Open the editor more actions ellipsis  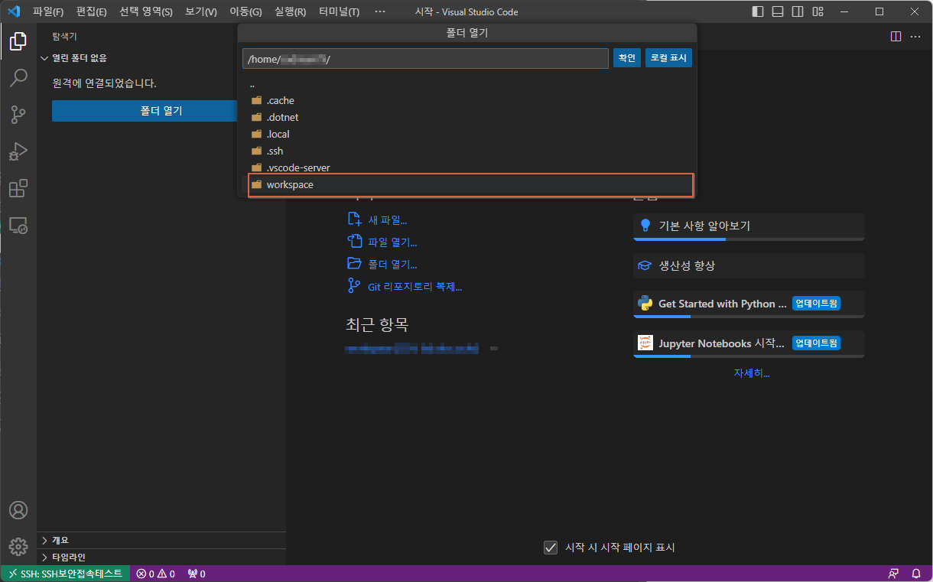915,37
